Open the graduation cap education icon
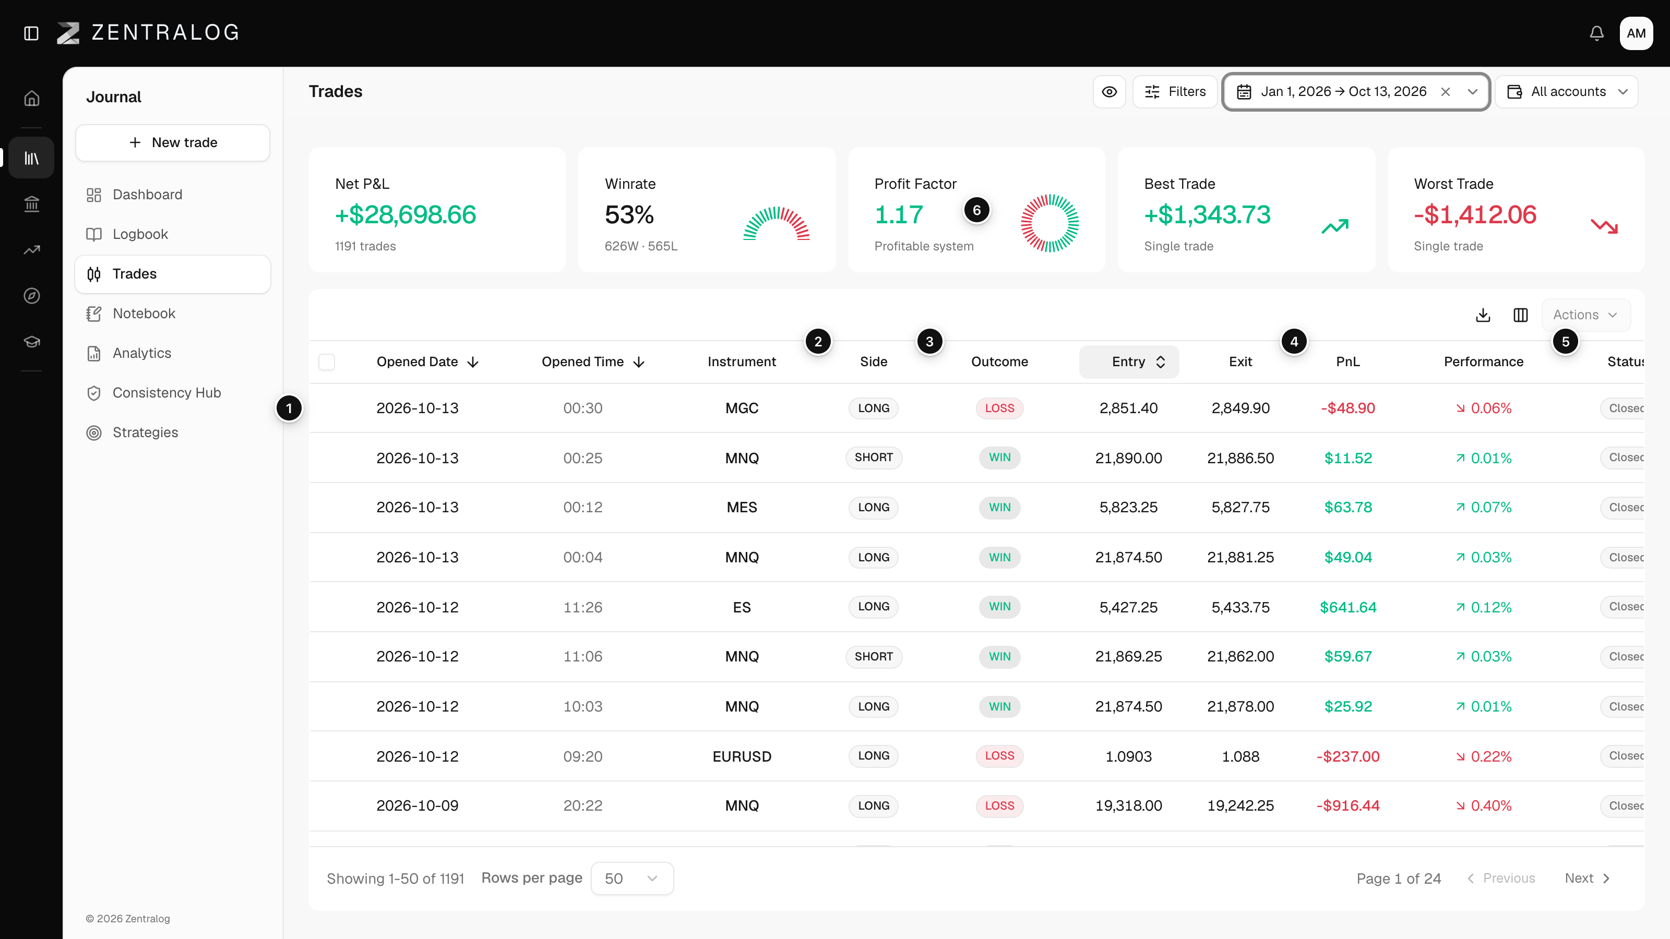Image resolution: width=1670 pixels, height=939 pixels. pos(32,342)
